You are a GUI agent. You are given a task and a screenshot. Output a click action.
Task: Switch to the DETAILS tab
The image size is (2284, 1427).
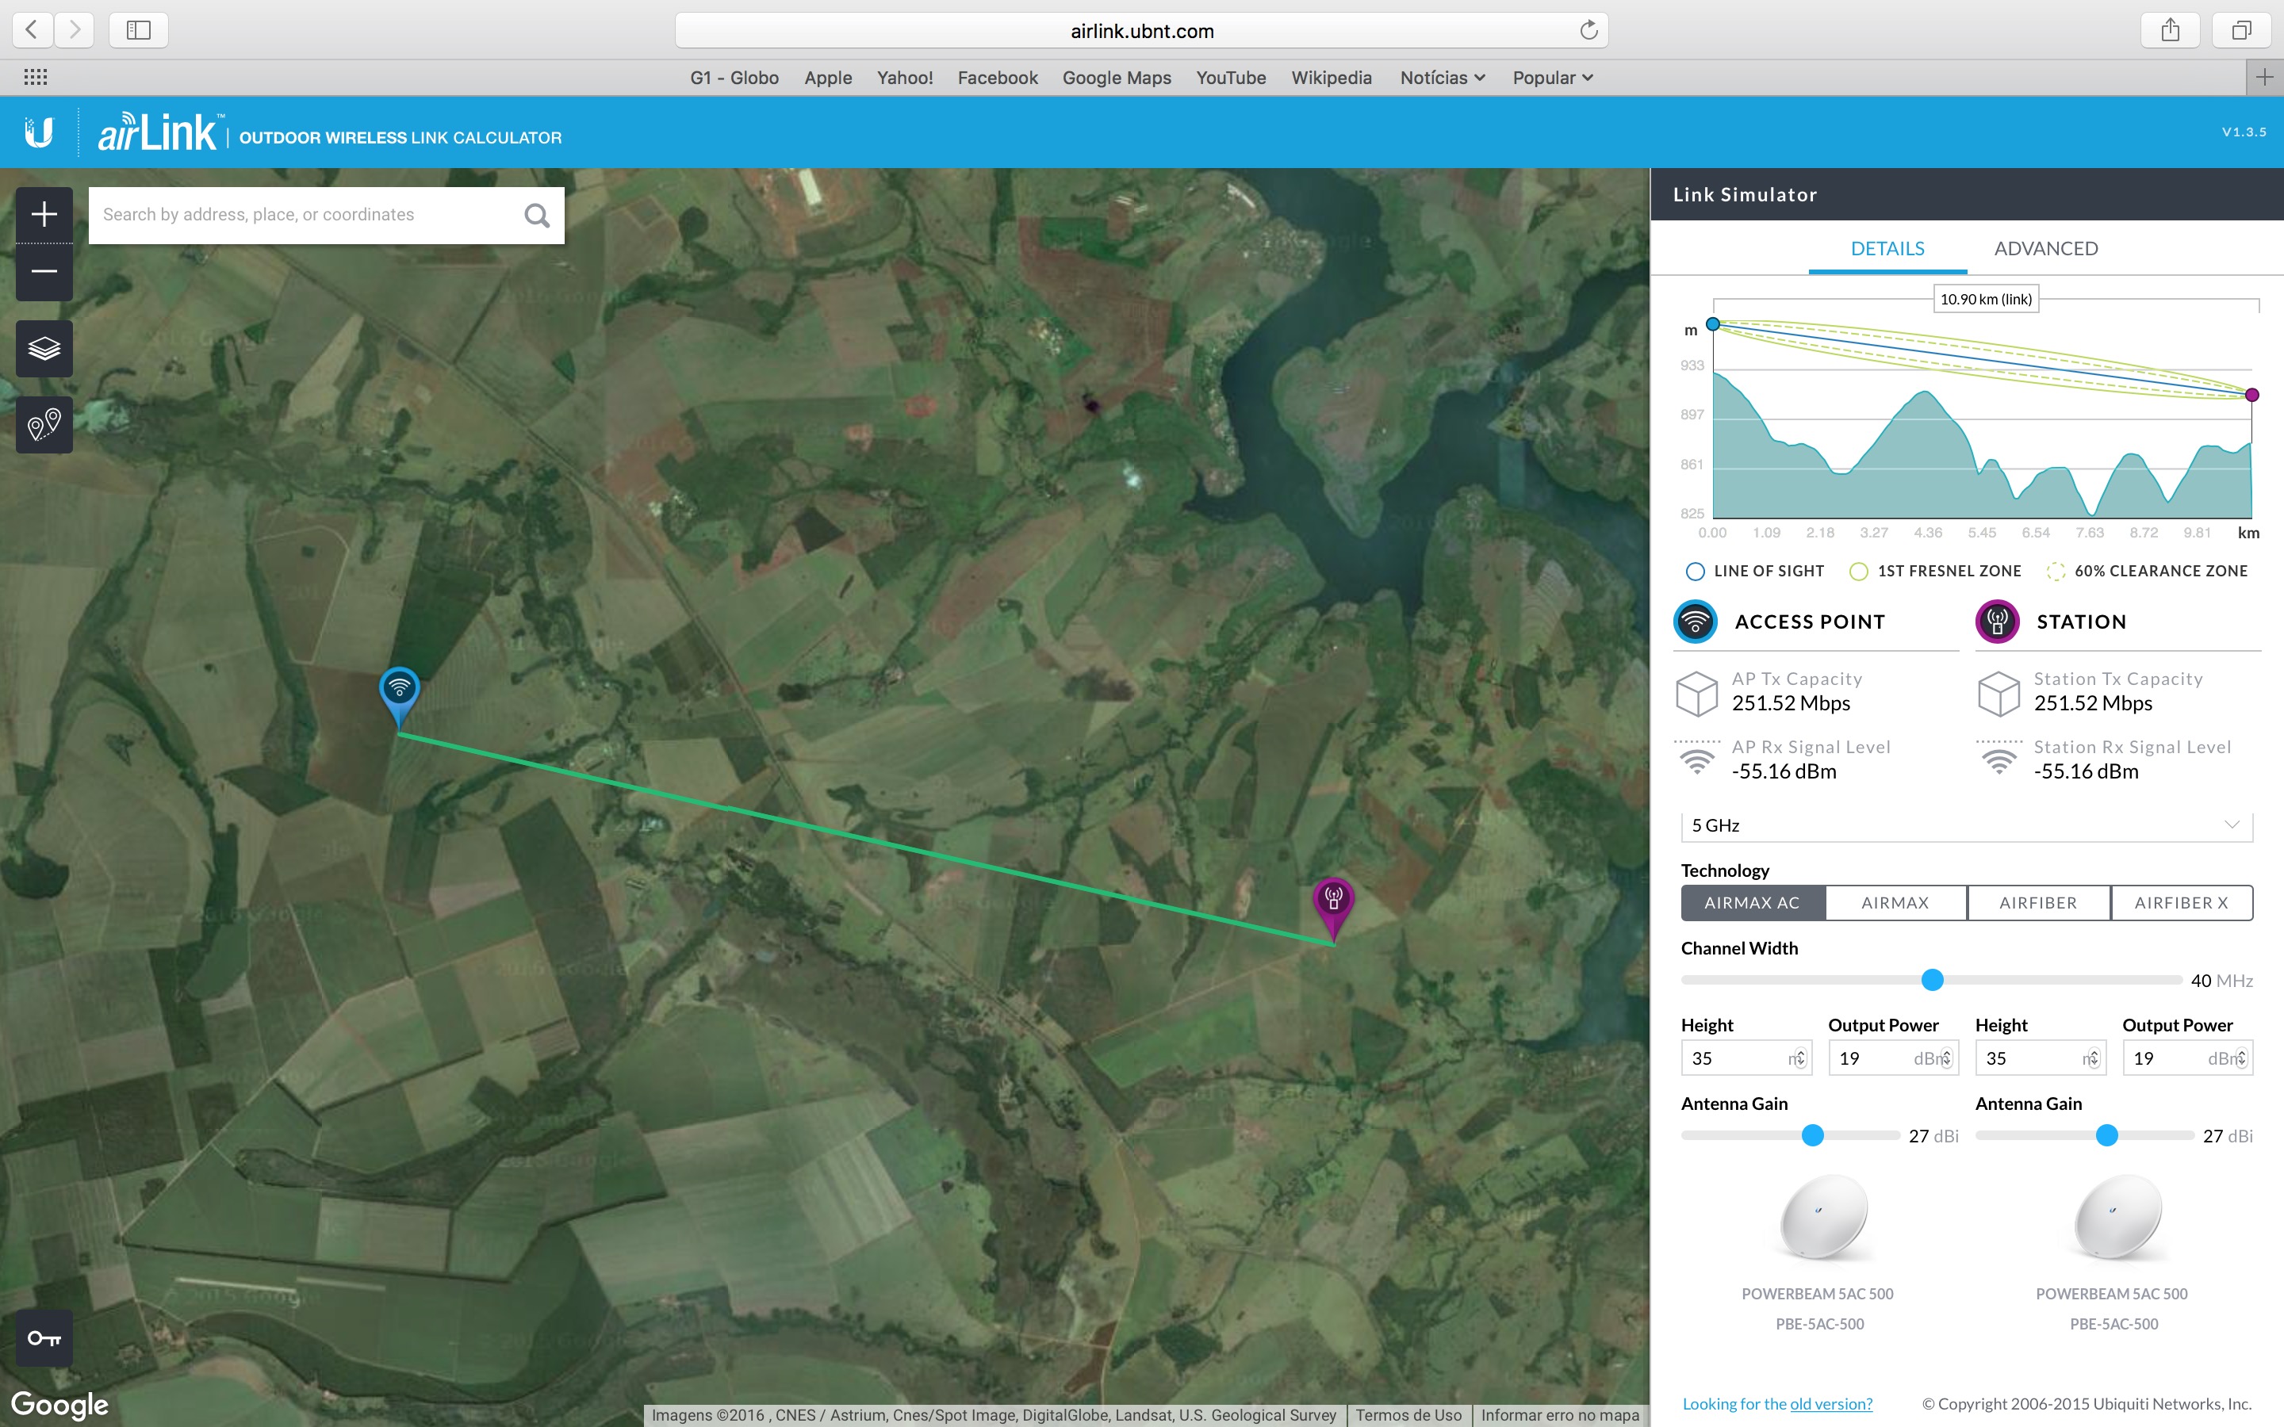pyautogui.click(x=1887, y=248)
